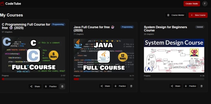The height and width of the screenshot is (104, 211).
Task: Delete the Java Full Course using trash icon
Action: (131, 86)
